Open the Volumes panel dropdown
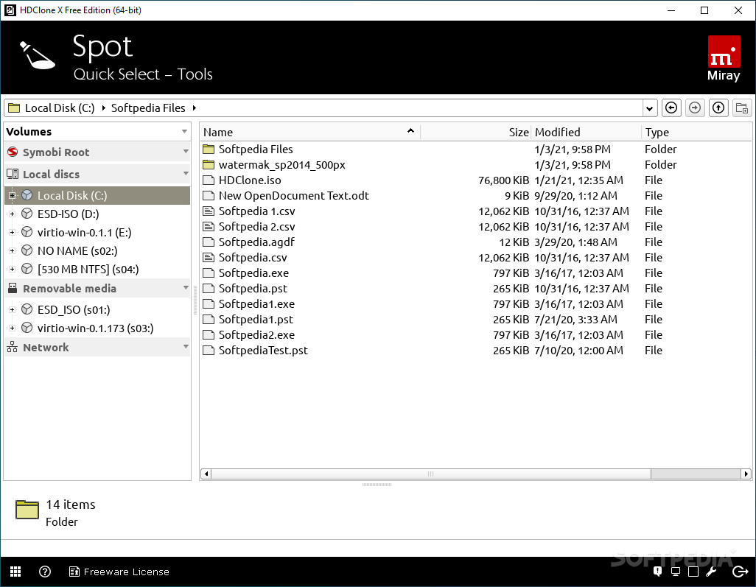 click(x=184, y=132)
